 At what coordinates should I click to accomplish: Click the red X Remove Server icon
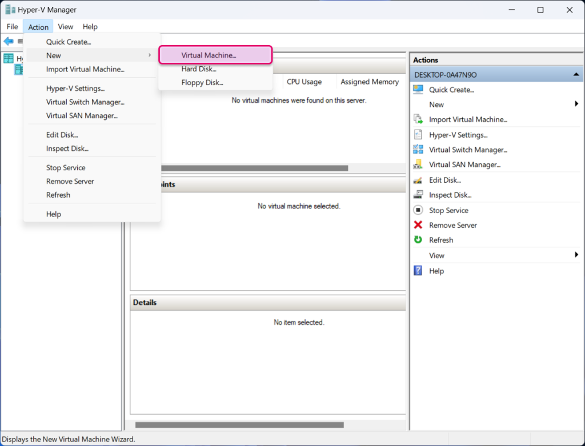click(x=418, y=225)
